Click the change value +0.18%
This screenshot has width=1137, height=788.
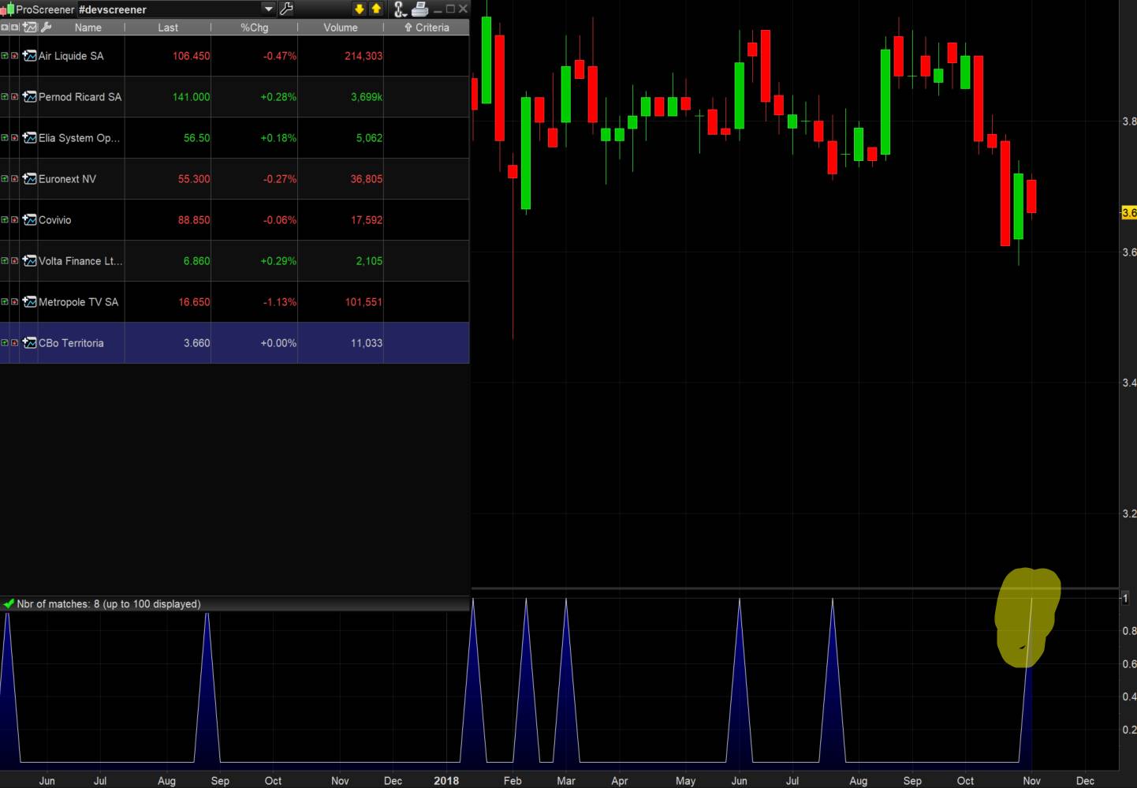click(278, 138)
